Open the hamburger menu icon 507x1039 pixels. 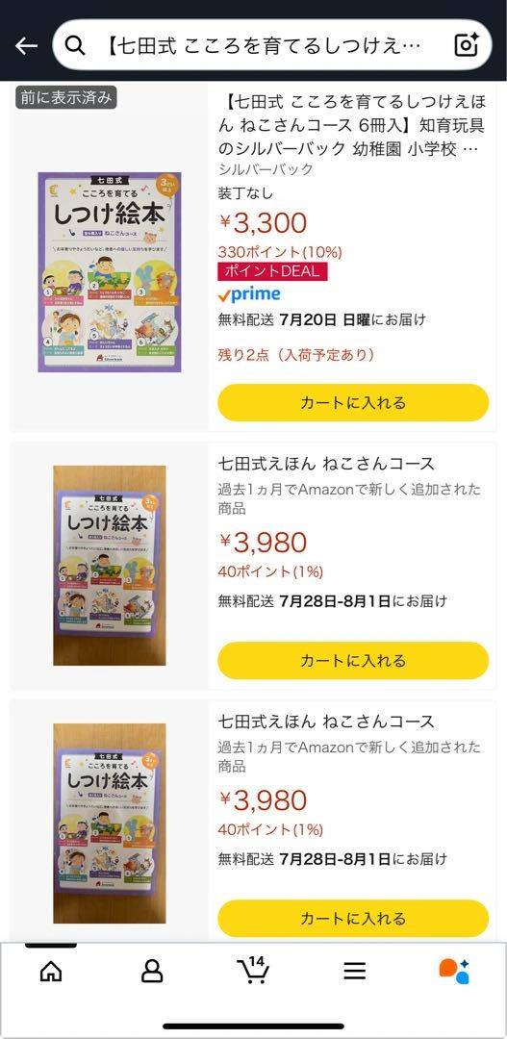(355, 972)
